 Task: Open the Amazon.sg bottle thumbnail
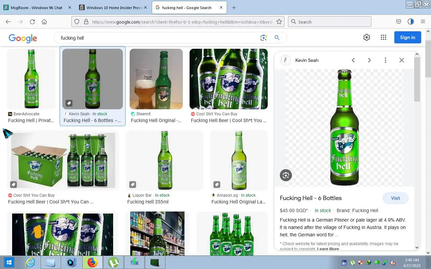click(x=239, y=160)
